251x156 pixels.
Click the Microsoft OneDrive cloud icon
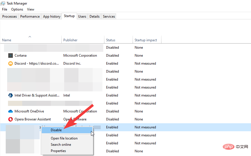pos(10,111)
